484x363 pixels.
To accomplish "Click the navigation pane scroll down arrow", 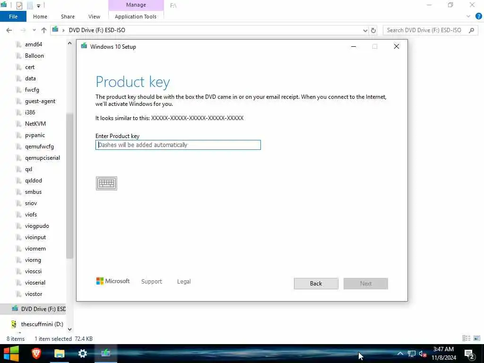I will (x=69, y=329).
